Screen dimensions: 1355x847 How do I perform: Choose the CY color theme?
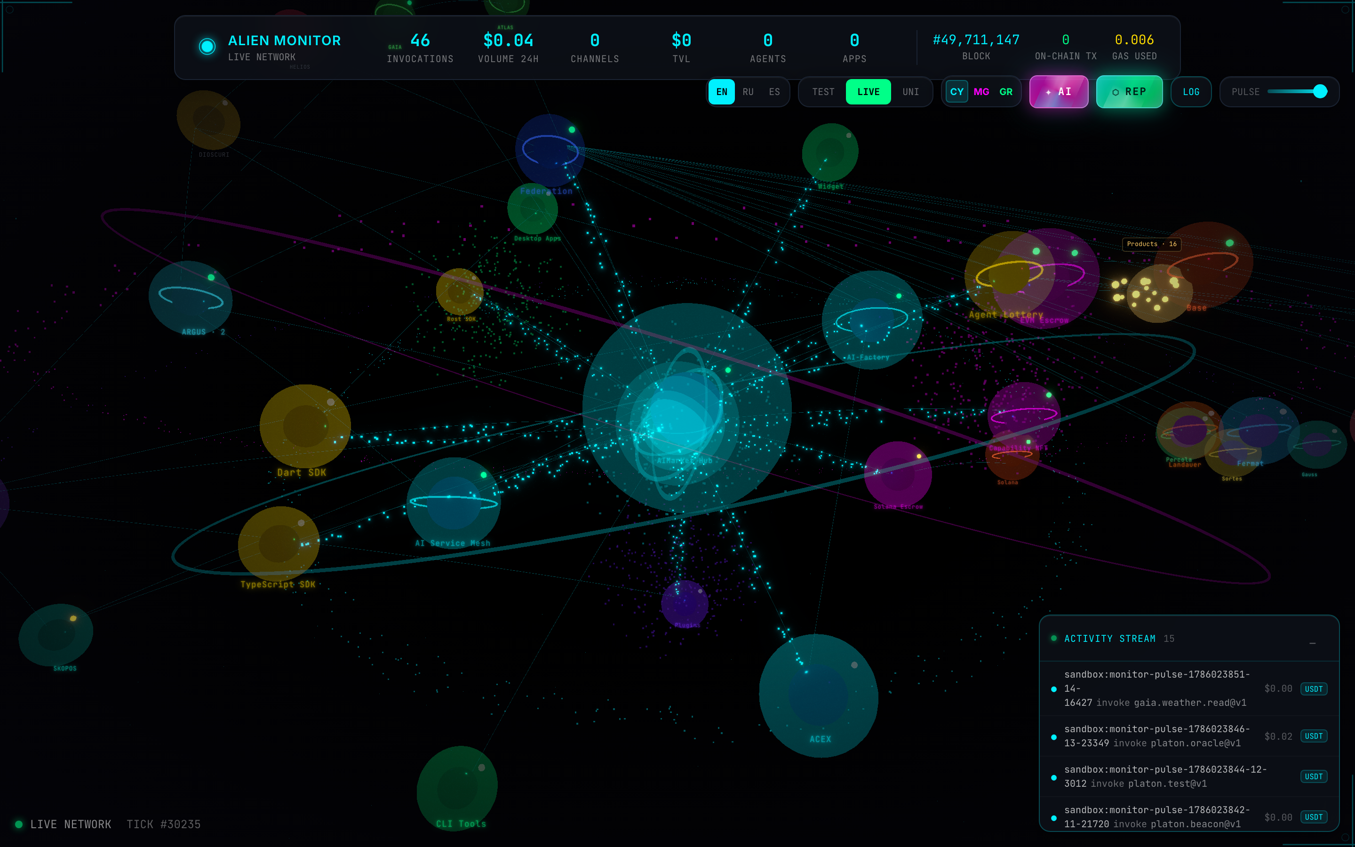coord(957,92)
